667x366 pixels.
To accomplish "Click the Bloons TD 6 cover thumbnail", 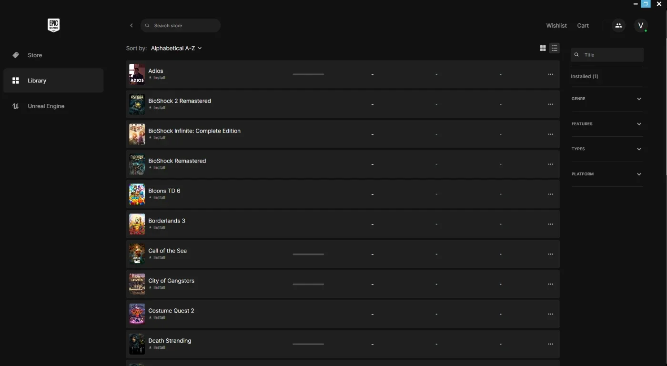I will 137,194.
